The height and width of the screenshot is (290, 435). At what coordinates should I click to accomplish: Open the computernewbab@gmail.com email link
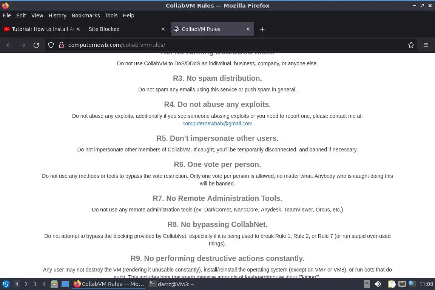coord(217,123)
